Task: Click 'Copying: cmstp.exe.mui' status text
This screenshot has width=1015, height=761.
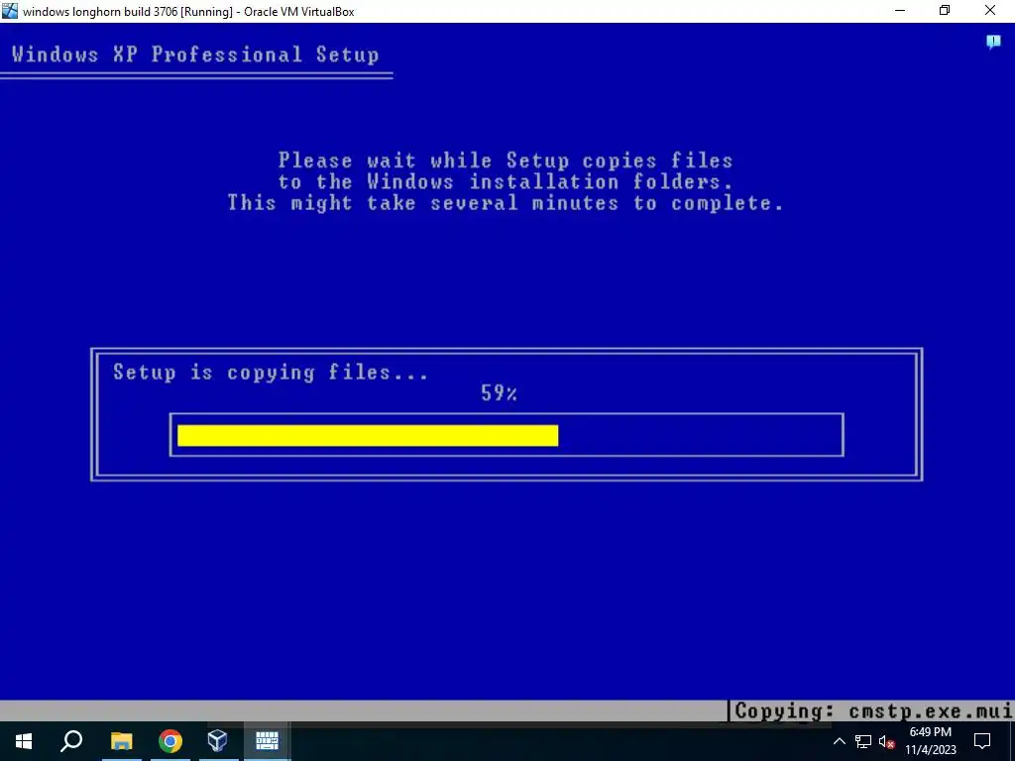Action: tap(873, 710)
